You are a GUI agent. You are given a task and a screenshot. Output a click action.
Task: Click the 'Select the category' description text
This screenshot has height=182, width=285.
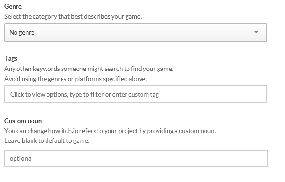pyautogui.click(x=73, y=17)
